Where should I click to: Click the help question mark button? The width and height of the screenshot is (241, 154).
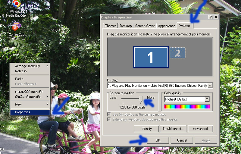click(x=210, y=17)
